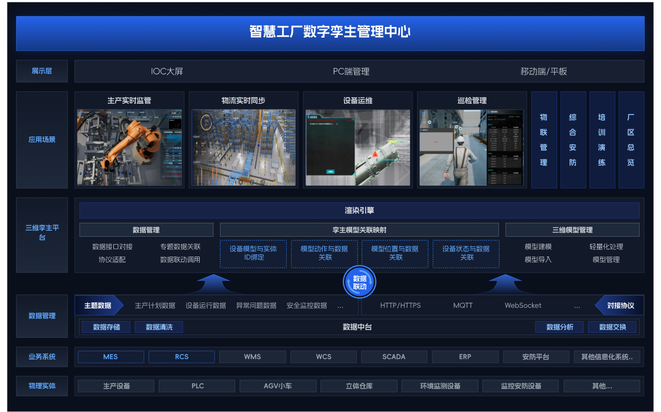Image resolution: width=661 pixels, height=412 pixels.
Task: Click the 渲染引擎 header bar
Action: coord(359,211)
